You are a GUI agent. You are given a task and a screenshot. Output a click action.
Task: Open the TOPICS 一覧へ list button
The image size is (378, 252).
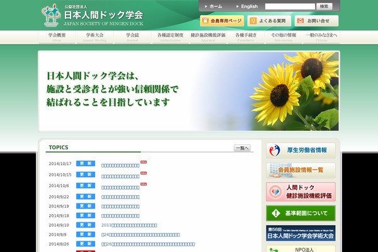pyautogui.click(x=242, y=148)
